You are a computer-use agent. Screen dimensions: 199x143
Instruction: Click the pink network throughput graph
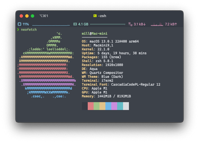coord(157,25)
